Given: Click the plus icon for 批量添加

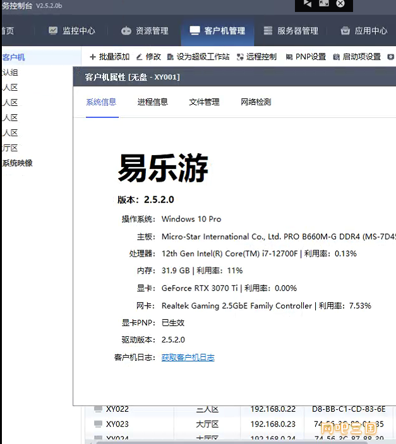Looking at the screenshot, I should coord(93,57).
